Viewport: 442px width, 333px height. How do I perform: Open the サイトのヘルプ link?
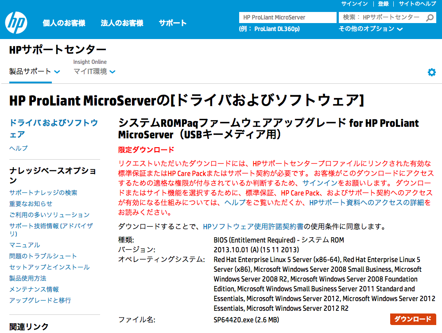tap(417, 4)
